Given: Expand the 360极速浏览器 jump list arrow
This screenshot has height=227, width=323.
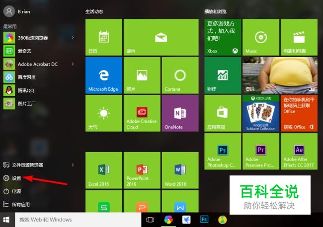Looking at the screenshot, I should [x=73, y=38].
